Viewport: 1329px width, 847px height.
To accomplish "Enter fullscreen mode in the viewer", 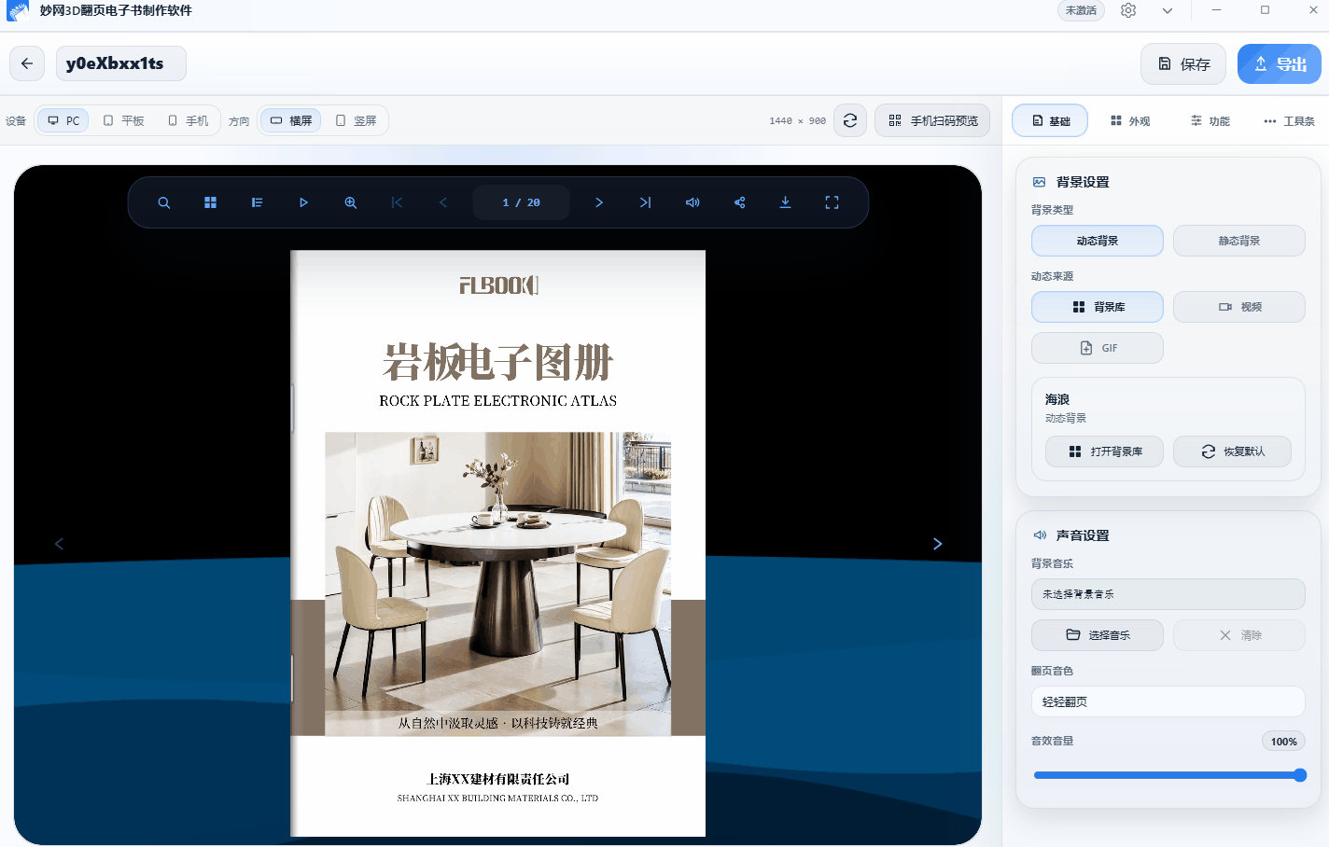I will coord(832,202).
